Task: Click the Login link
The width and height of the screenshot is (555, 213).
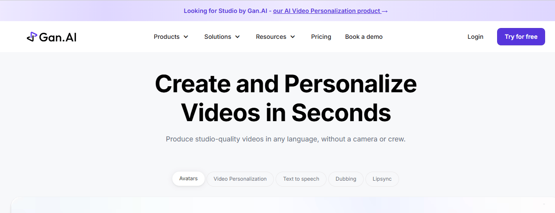Action: pos(475,37)
